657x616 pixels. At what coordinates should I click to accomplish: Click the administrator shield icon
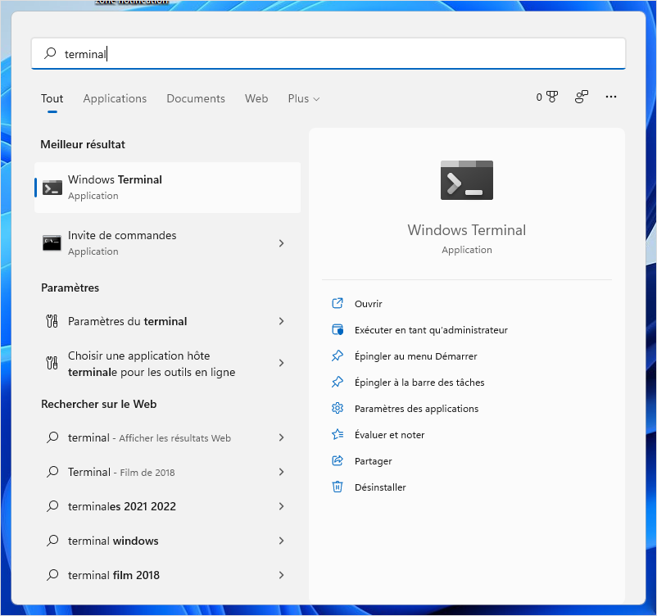(x=338, y=330)
